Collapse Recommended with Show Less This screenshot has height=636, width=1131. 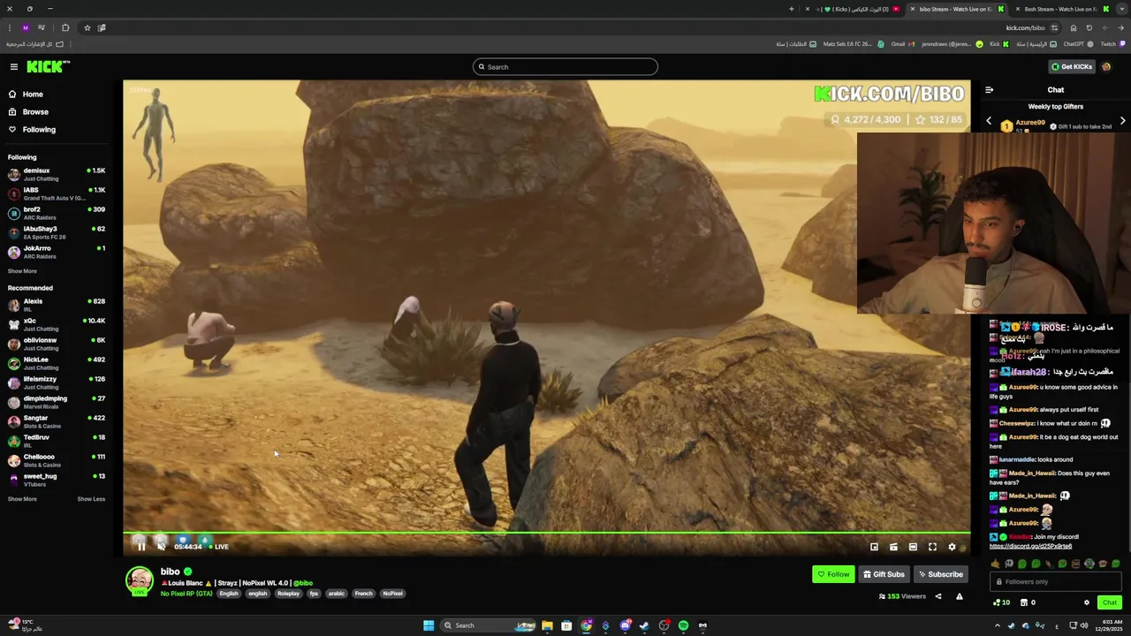(x=91, y=499)
